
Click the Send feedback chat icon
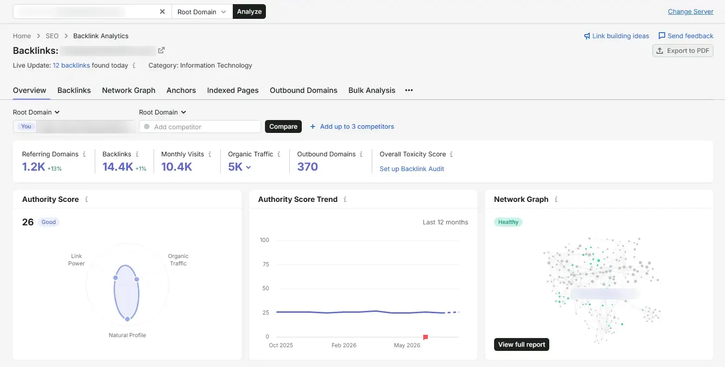662,36
